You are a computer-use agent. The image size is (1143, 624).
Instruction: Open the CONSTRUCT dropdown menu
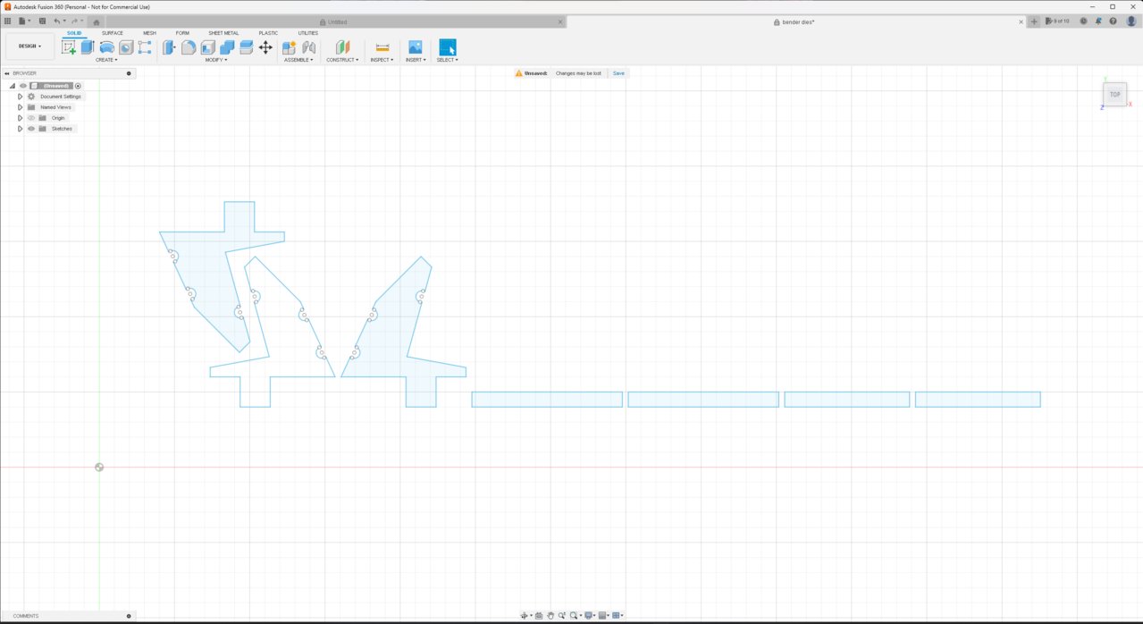[342, 60]
